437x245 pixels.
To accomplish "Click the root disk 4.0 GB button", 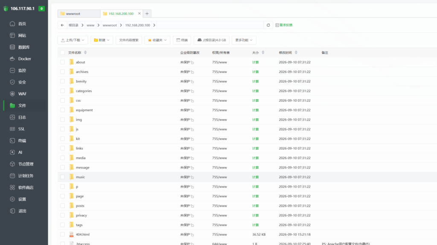I will click(212, 40).
